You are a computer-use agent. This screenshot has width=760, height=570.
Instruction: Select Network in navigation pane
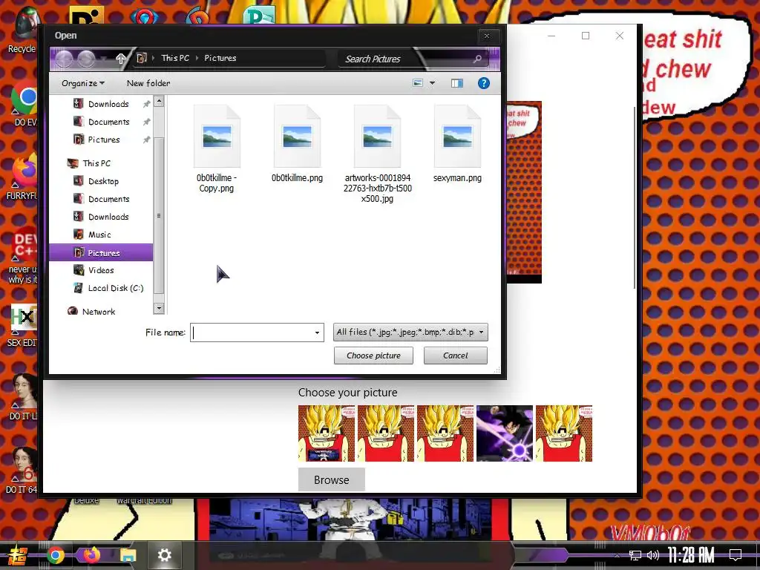(x=99, y=312)
